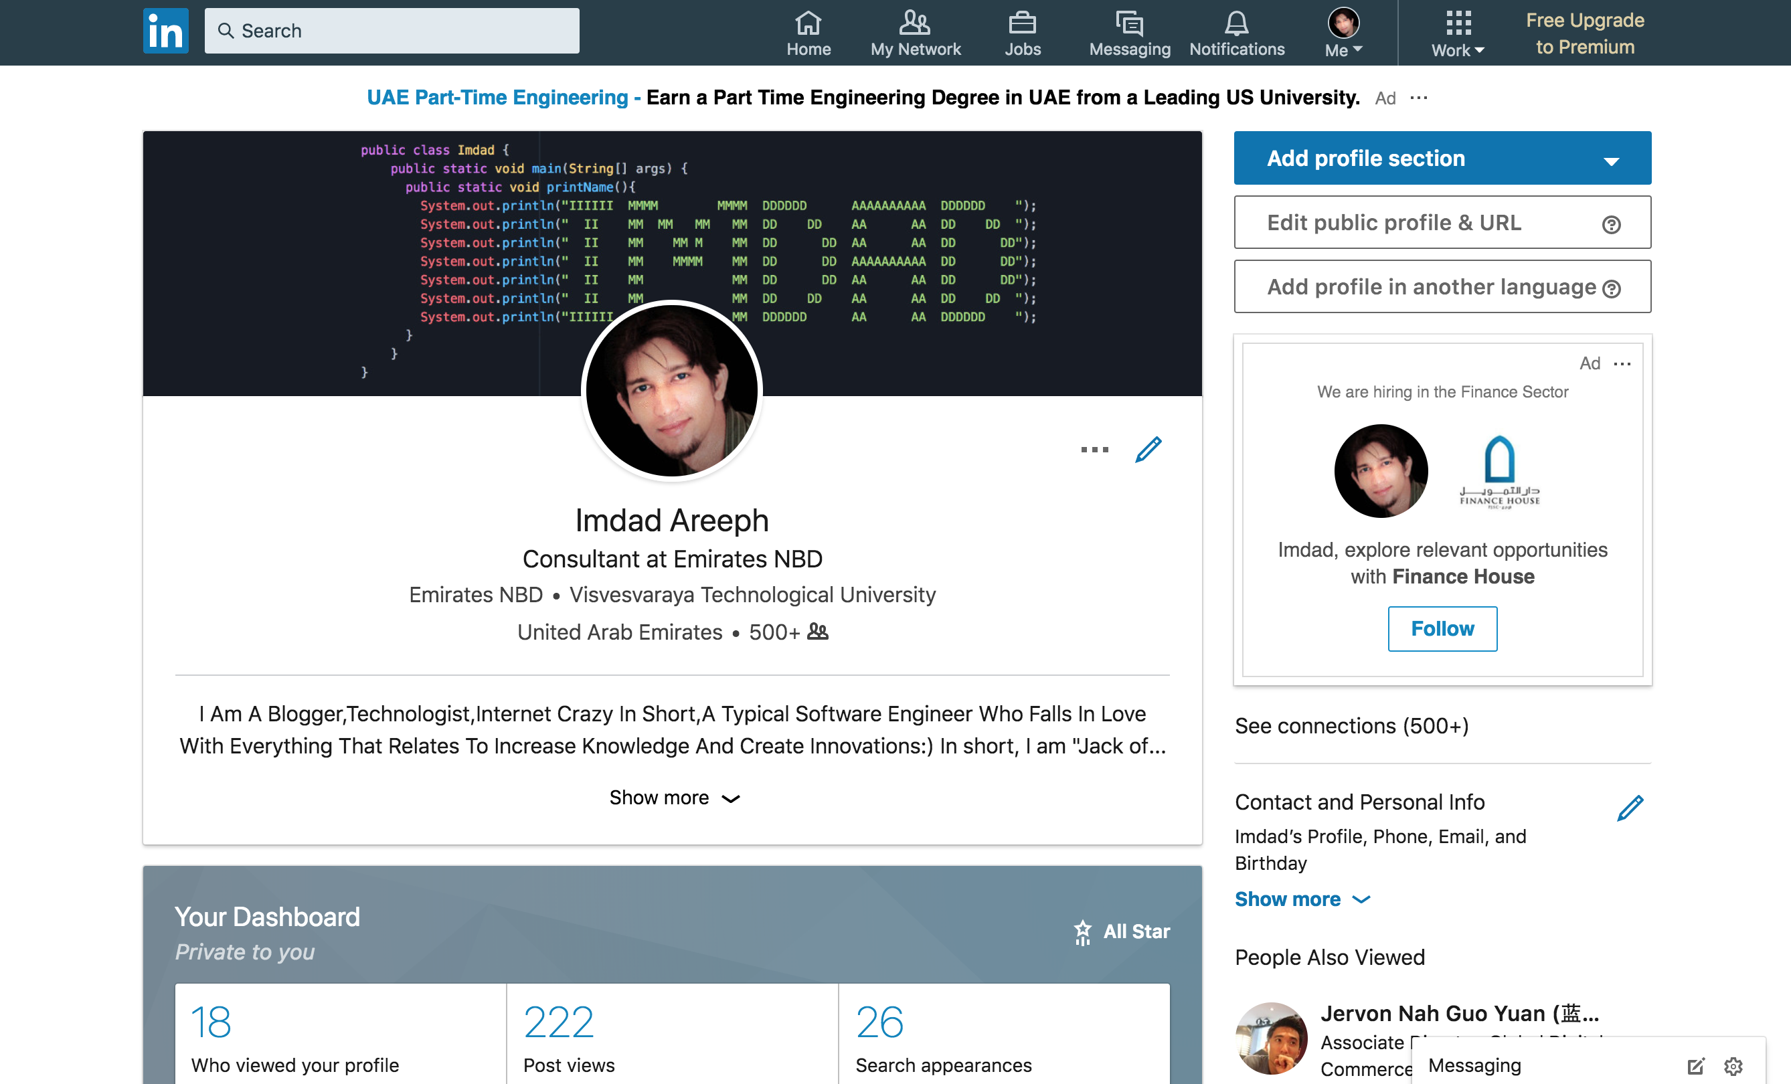The width and height of the screenshot is (1791, 1084).
Task: Show more contact info
Action: coord(1301,899)
